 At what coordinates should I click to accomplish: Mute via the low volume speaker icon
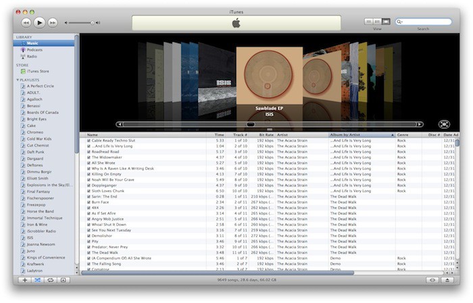(66, 23)
